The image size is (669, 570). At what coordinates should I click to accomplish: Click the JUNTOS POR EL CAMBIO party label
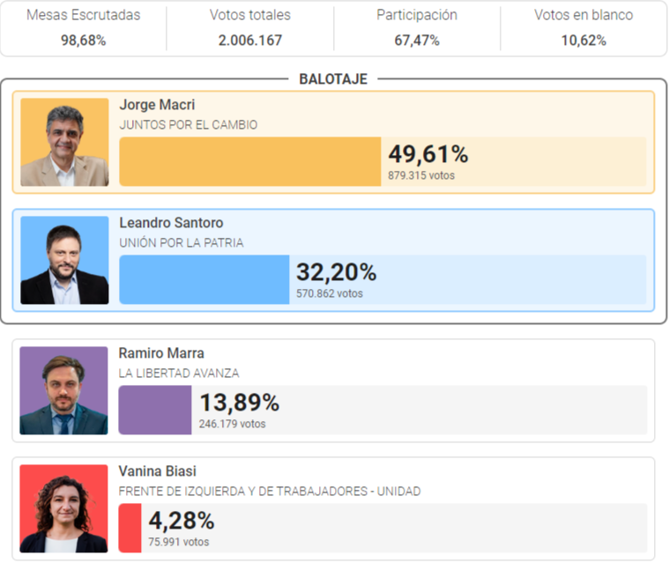(188, 125)
